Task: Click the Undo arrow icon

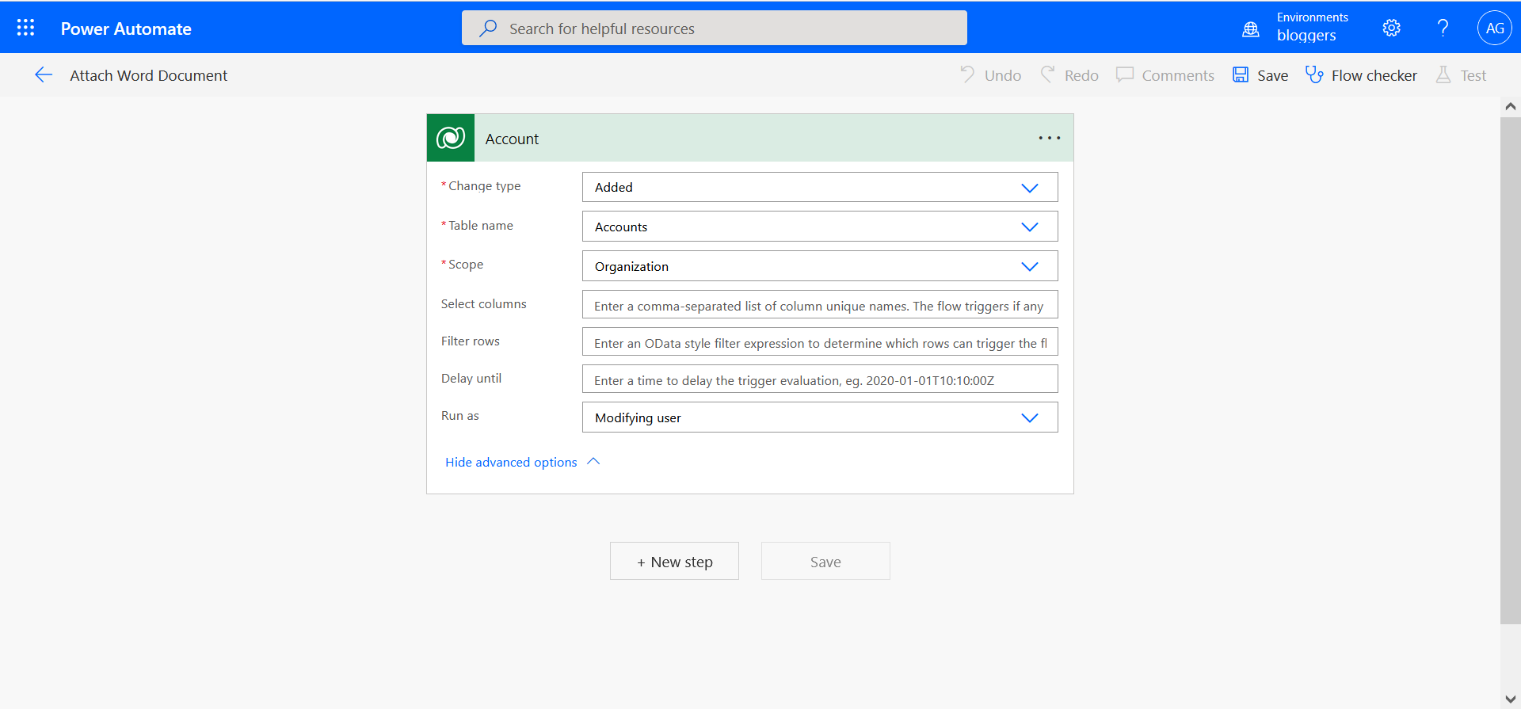Action: [967, 74]
